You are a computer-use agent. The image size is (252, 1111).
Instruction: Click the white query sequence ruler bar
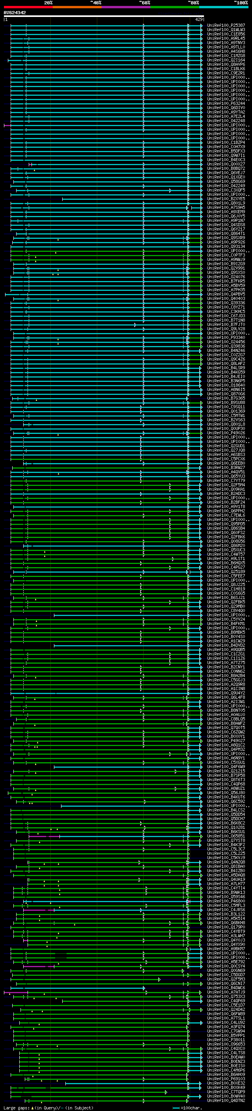104,16
